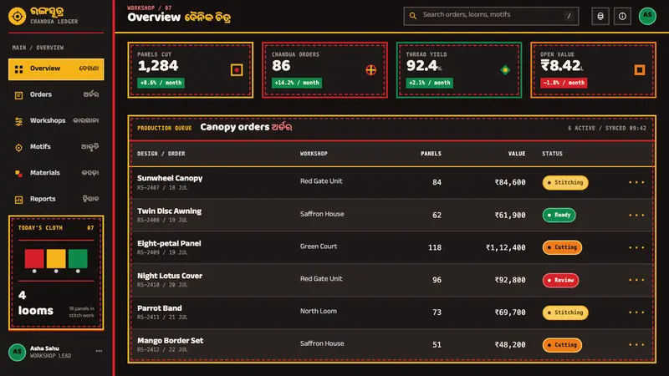The width and height of the screenshot is (669, 376).
Task: Select the green cloth swatch
Action: [x=78, y=258]
